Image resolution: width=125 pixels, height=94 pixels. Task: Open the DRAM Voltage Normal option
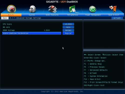point(68,30)
